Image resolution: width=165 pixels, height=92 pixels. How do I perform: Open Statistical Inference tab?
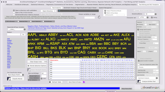(37, 5)
